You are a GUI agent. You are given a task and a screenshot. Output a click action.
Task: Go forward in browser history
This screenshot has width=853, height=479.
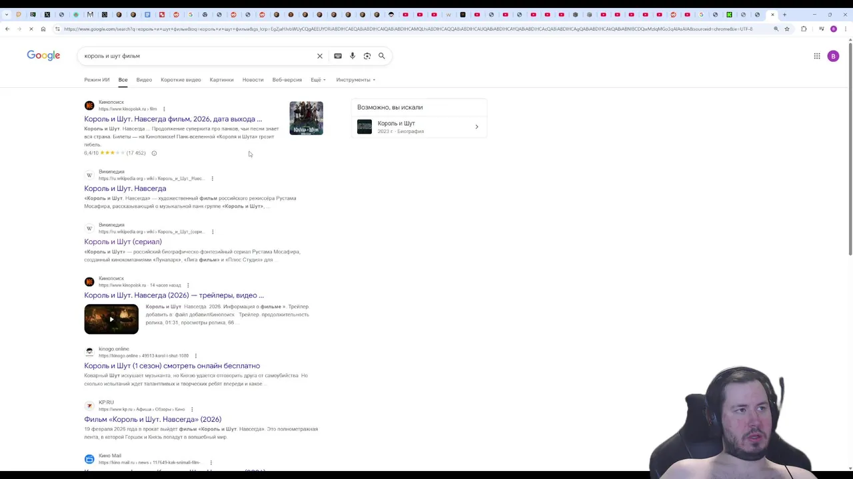19,29
